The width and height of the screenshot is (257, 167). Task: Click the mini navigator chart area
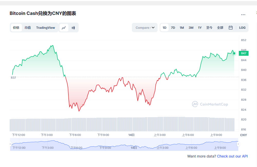coord(124,144)
